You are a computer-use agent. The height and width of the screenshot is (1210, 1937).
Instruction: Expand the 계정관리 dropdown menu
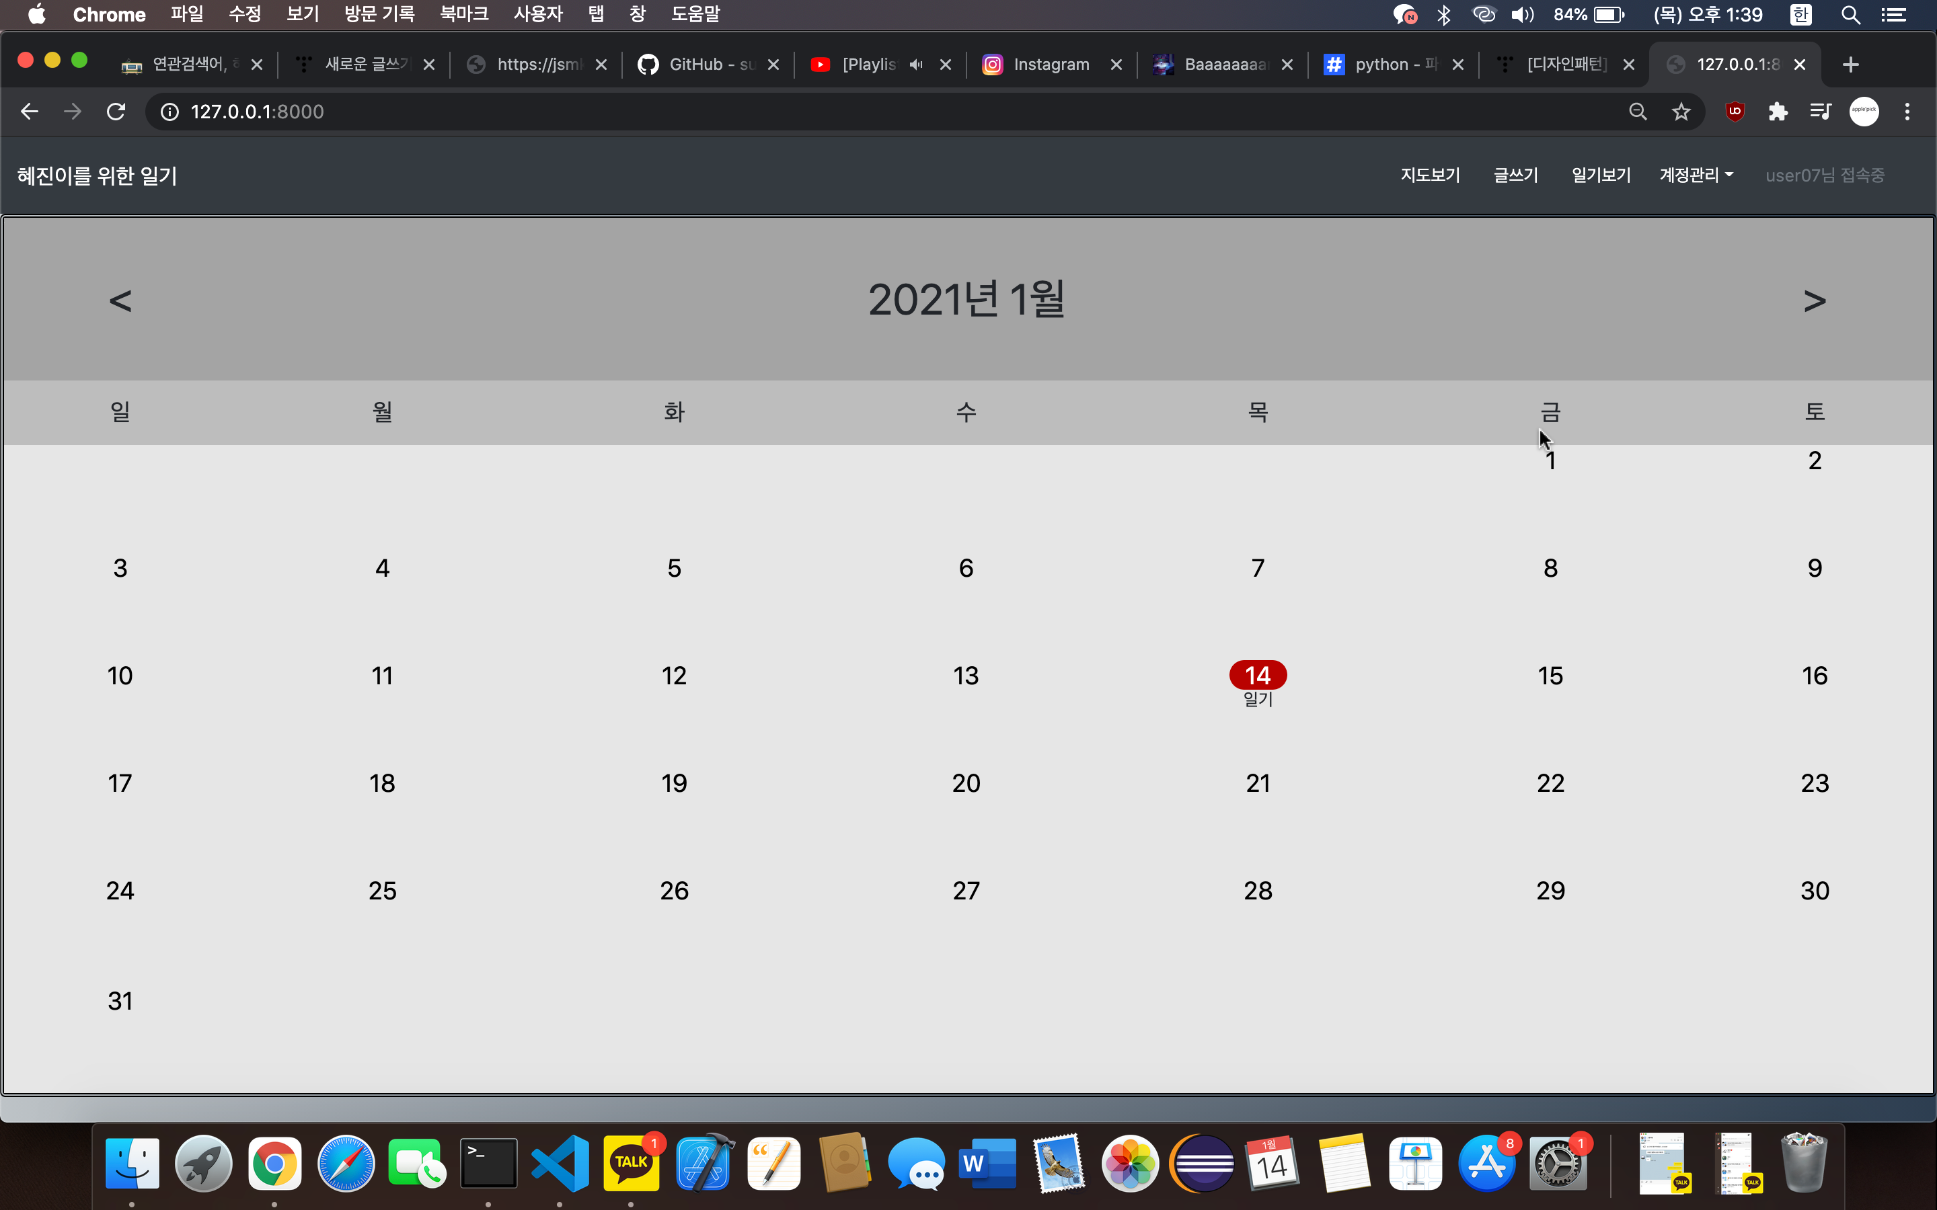[1696, 175]
